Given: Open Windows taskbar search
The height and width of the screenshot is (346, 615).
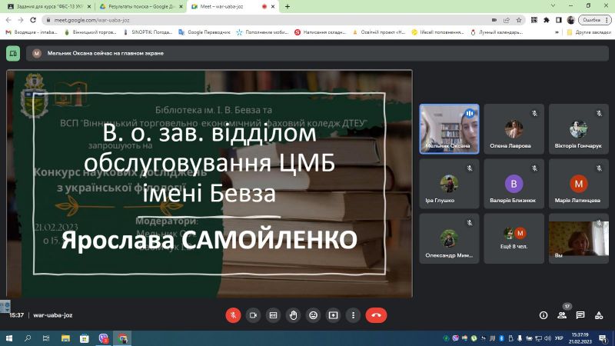Looking at the screenshot, I should (28, 338).
